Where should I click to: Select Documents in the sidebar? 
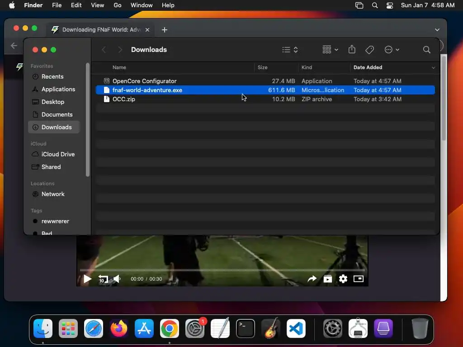click(x=54, y=114)
